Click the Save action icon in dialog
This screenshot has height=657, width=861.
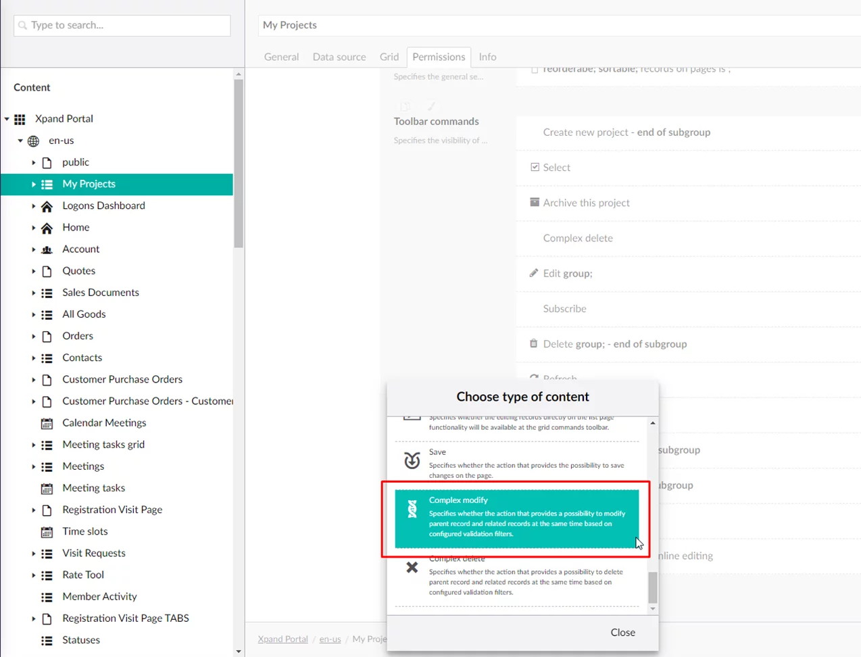coord(412,461)
